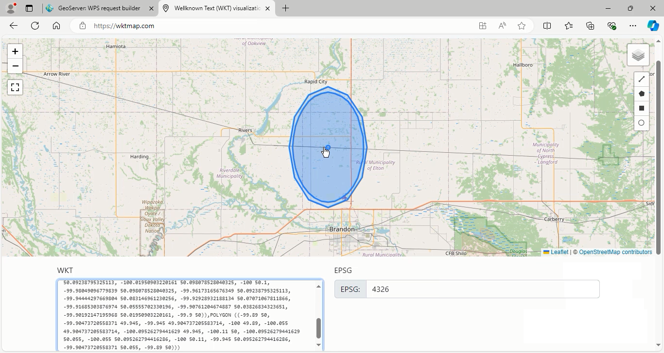The image size is (664, 353).
Task: Switch to GeoServer WPS request builder tab
Action: [x=99, y=8]
